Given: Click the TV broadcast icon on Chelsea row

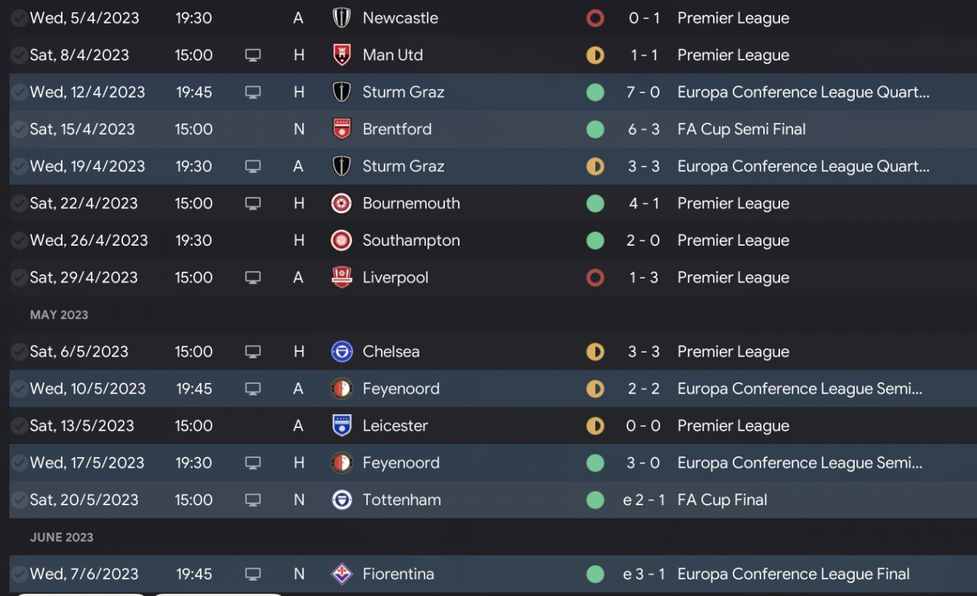Looking at the screenshot, I should coord(253,352).
